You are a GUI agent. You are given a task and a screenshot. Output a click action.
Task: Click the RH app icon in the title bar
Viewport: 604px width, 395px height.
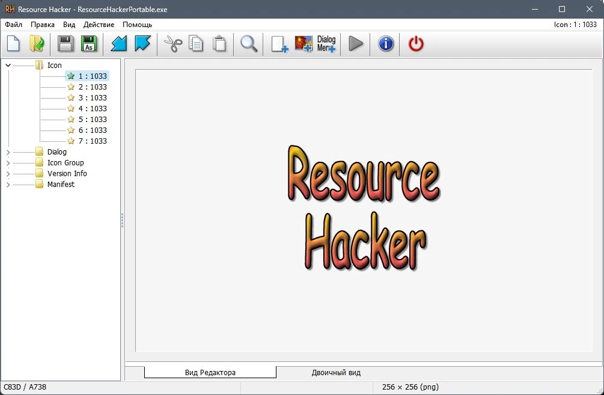[10, 9]
